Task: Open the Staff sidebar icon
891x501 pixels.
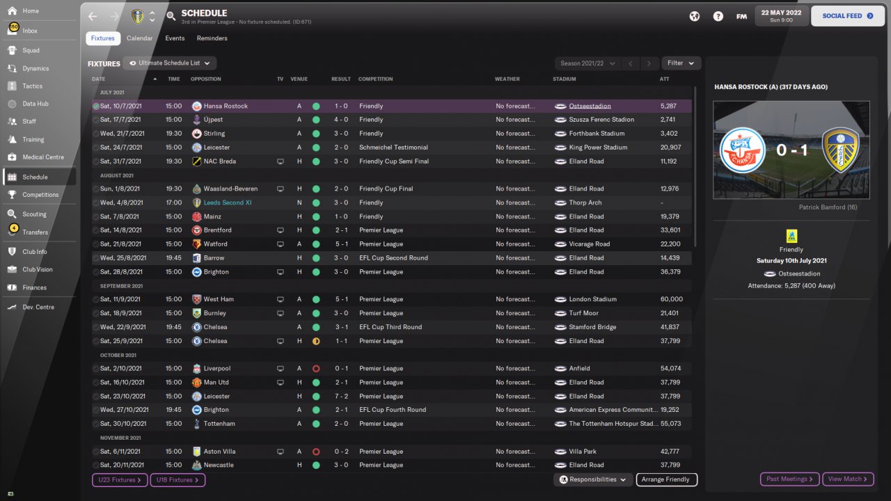Action: 12,122
